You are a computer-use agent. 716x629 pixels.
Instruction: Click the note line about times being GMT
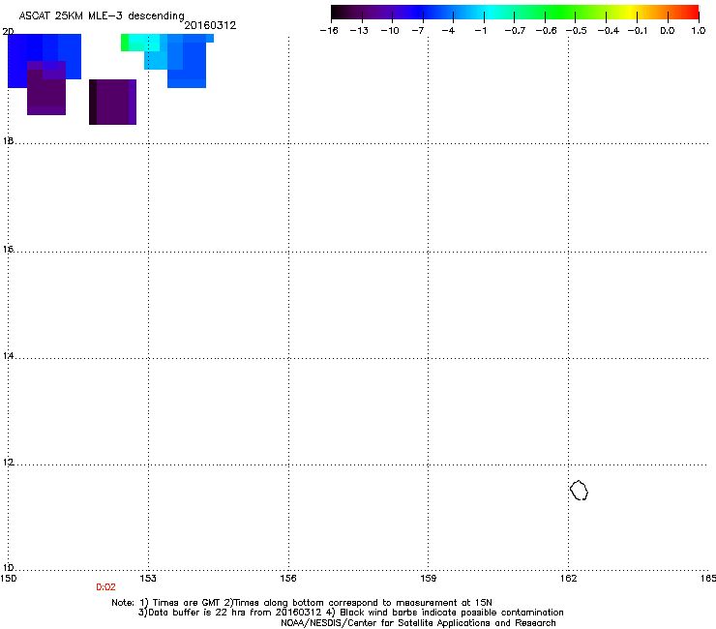click(x=302, y=603)
